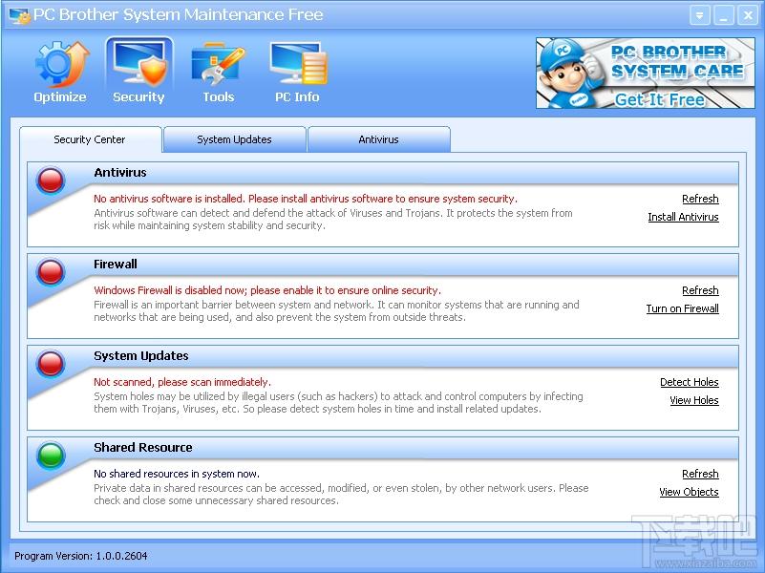Click the 'No antivirus software is installed' warning
This screenshot has height=573, width=765.
point(306,199)
